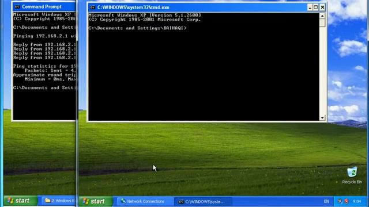Image resolution: width=369 pixels, height=207 pixels.
Task: Click the Command Prompt window title bar
Action: [44, 7]
